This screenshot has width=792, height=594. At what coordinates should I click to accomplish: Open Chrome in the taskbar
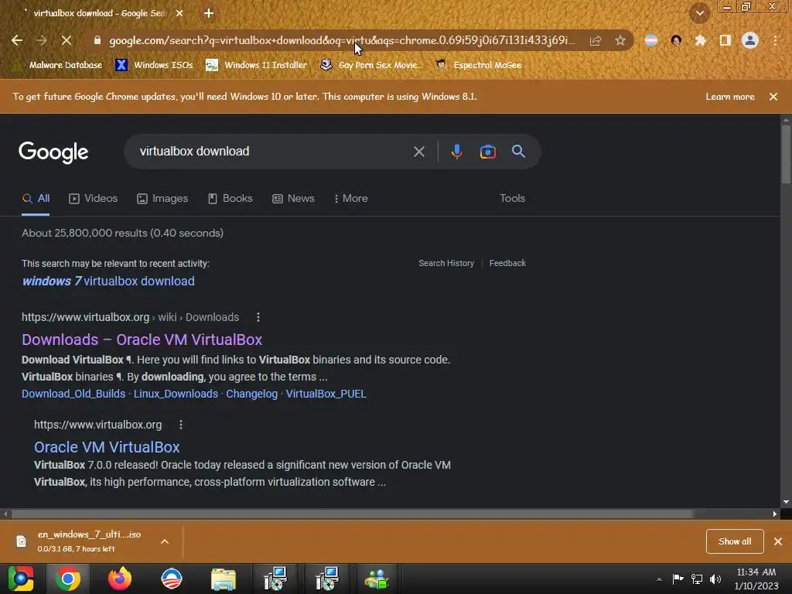pyautogui.click(x=68, y=579)
